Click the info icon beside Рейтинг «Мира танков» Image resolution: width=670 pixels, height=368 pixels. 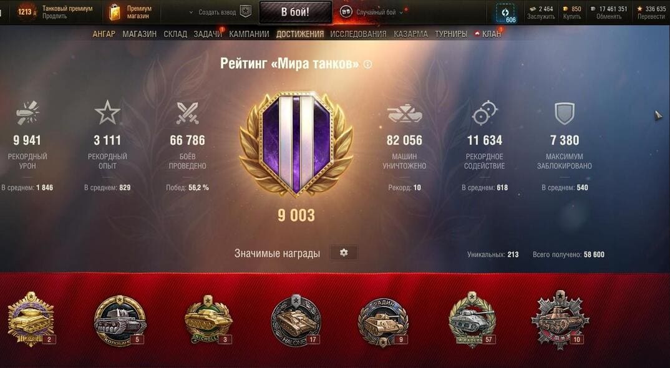pos(367,64)
